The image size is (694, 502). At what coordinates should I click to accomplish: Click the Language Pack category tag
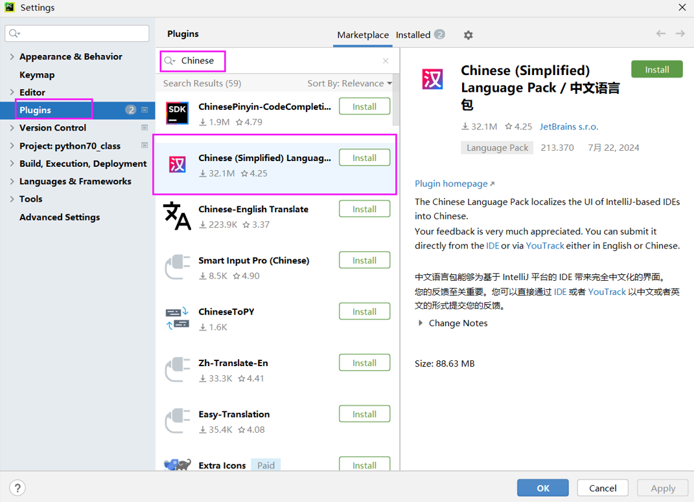tap(497, 147)
